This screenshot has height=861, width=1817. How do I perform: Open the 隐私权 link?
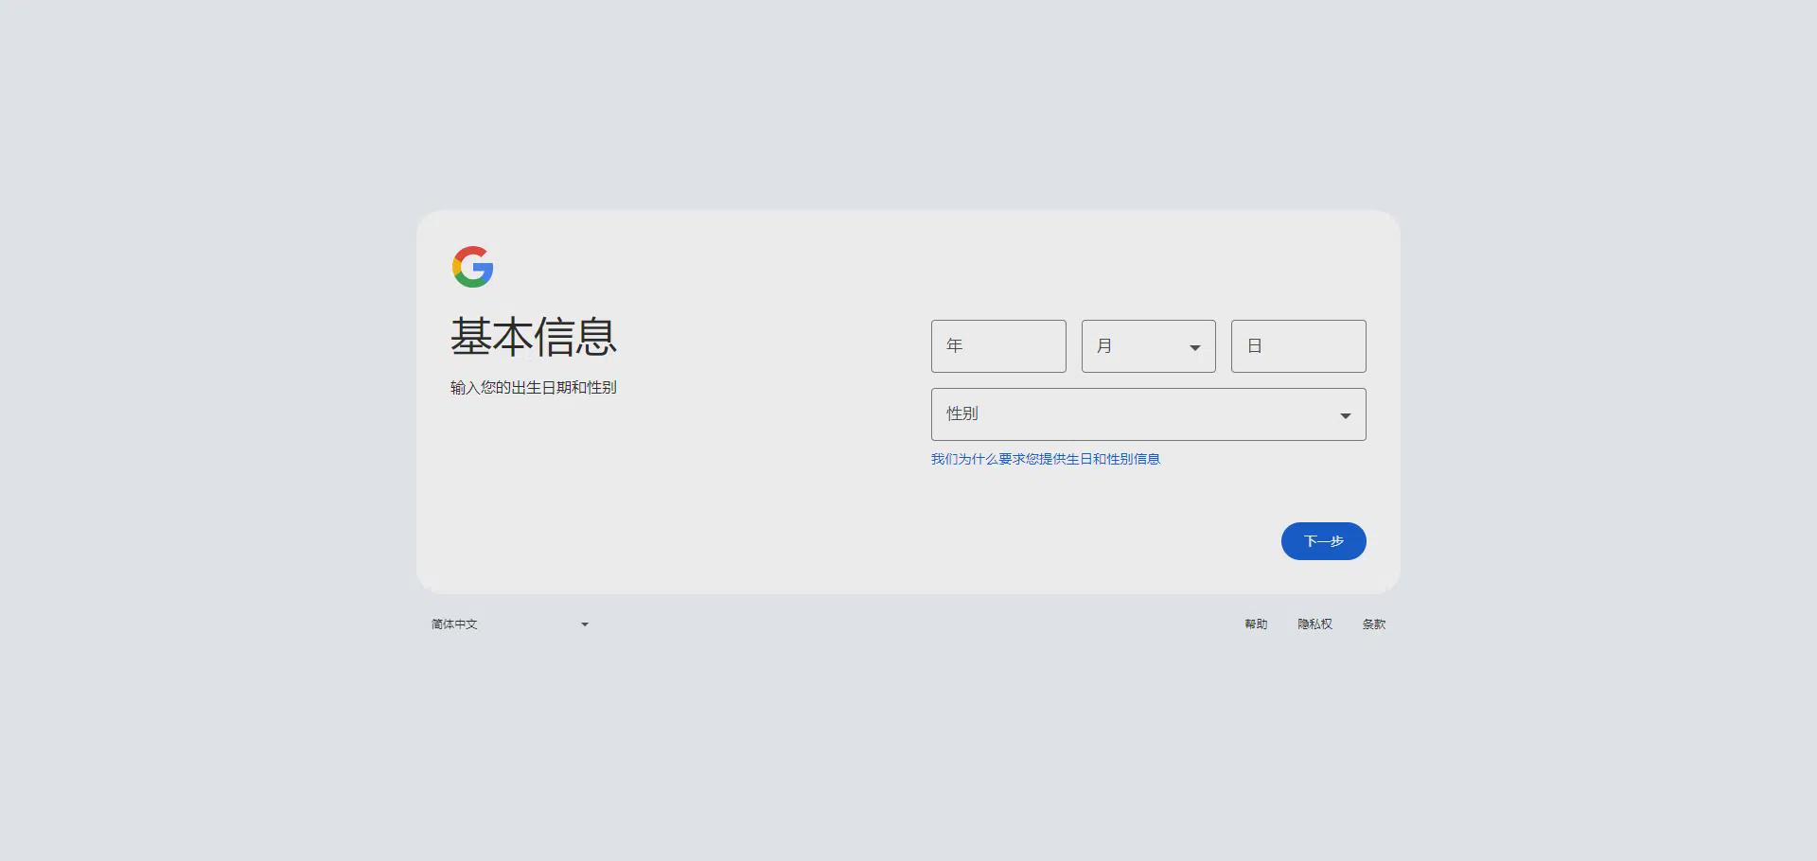point(1315,624)
